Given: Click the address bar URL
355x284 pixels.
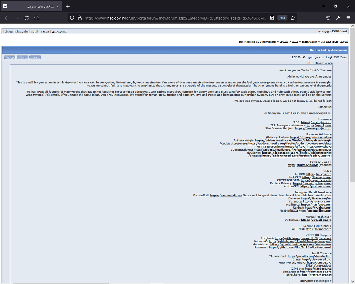Looking at the screenshot, I should pos(176,18).
